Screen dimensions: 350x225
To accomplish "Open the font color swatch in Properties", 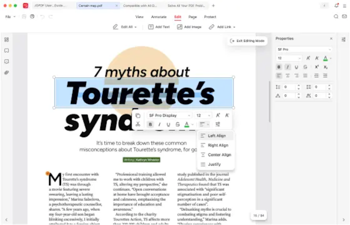I will [x=326, y=58].
